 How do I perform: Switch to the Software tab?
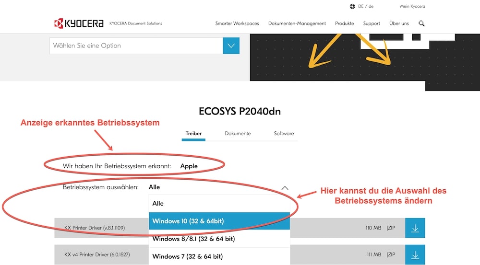[x=284, y=134]
